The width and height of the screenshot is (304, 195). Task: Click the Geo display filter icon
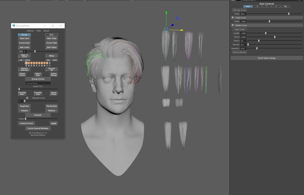pyautogui.click(x=48, y=60)
